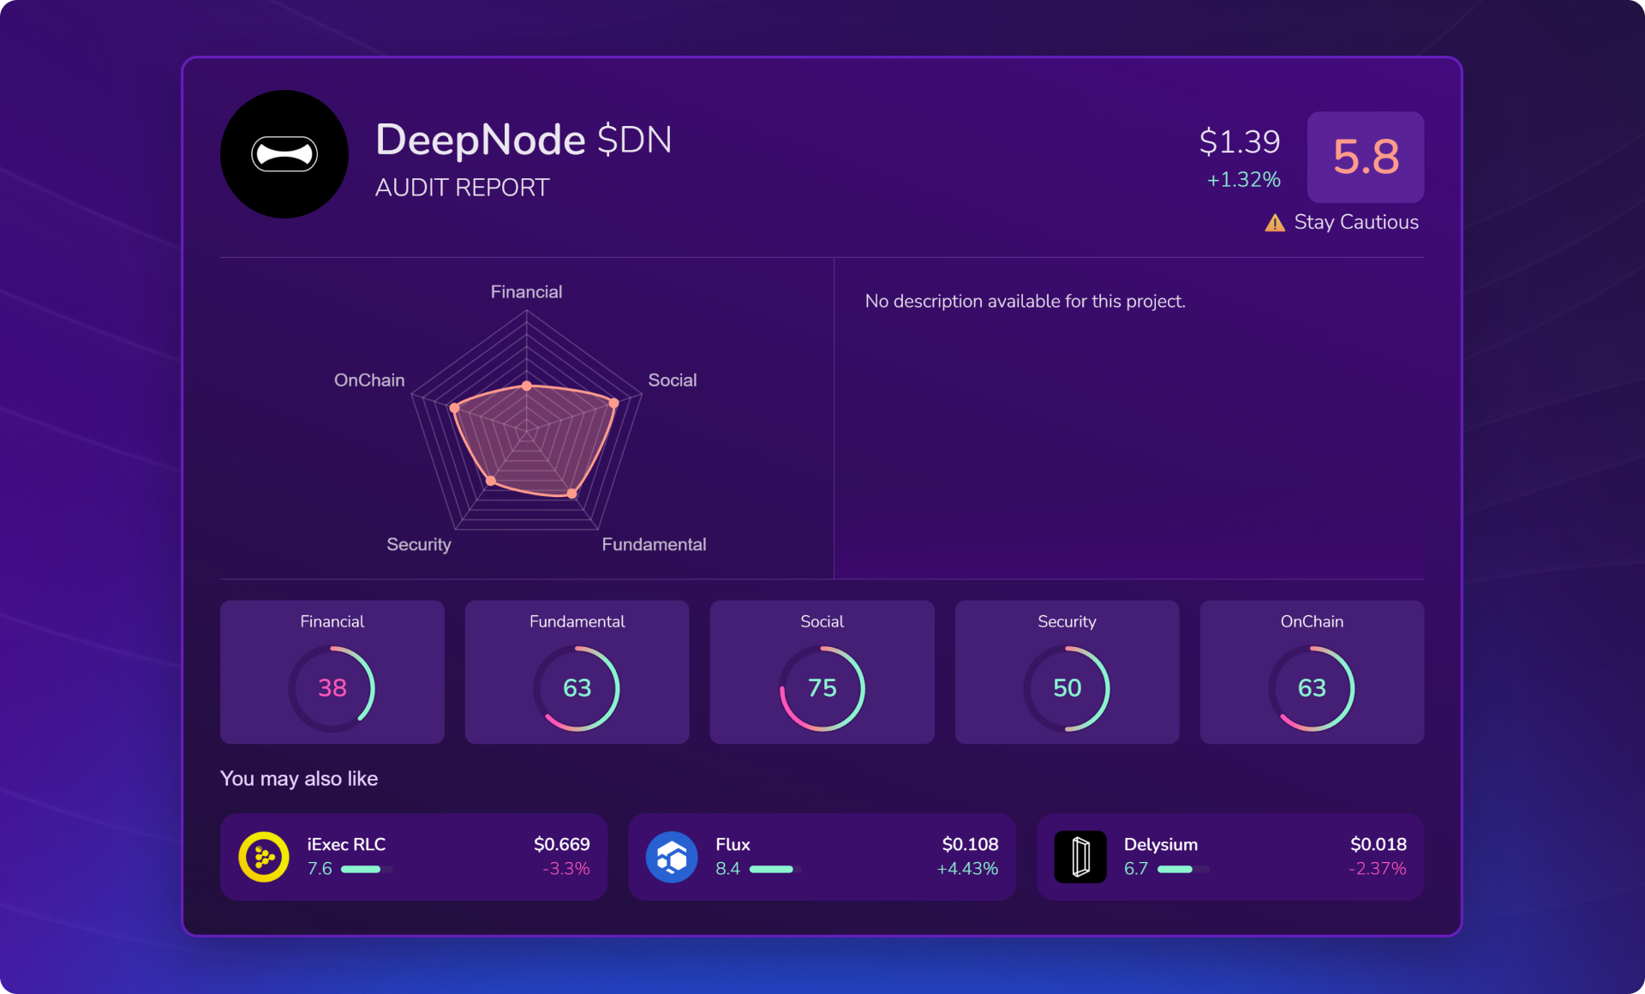Click the Security score ring showing 50
This screenshot has height=994, width=1645.
coord(1067,688)
